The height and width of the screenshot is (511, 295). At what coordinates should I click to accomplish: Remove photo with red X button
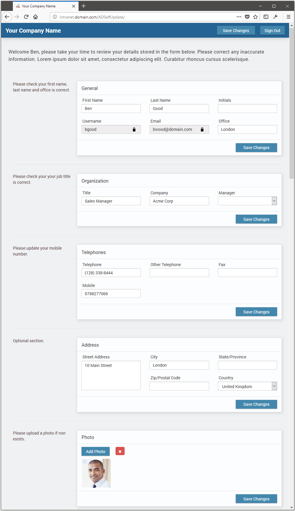pyautogui.click(x=120, y=451)
